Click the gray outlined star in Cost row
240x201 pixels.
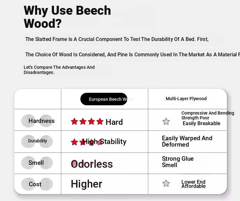166,183
